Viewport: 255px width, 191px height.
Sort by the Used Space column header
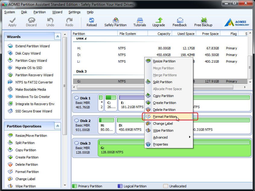[184, 34]
